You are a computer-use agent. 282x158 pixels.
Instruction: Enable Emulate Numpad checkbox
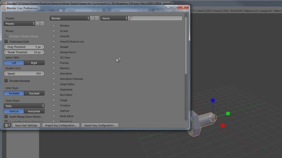(x=6, y=81)
